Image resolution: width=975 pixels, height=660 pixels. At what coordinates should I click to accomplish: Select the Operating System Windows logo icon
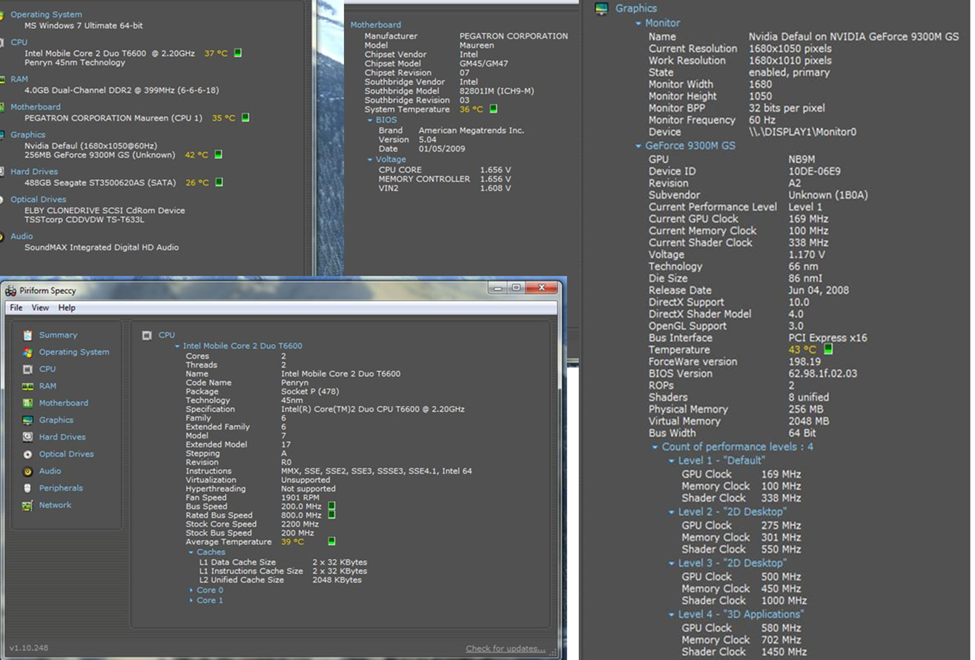tap(27, 353)
